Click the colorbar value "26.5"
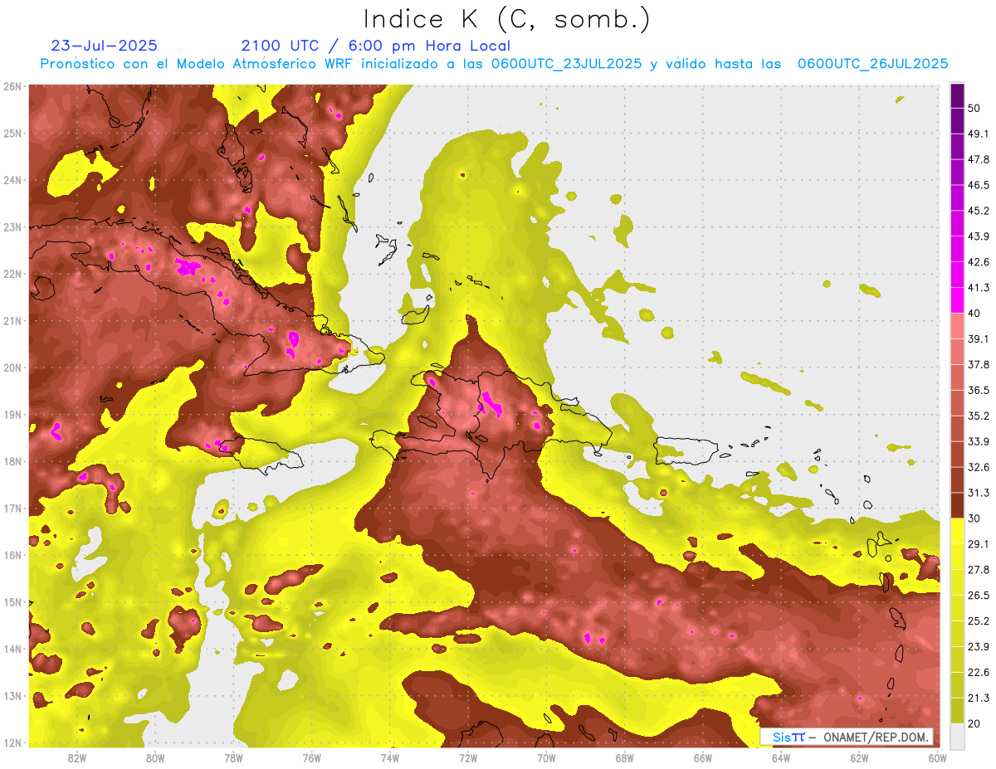Image resolution: width=996 pixels, height=769 pixels. click(x=979, y=596)
